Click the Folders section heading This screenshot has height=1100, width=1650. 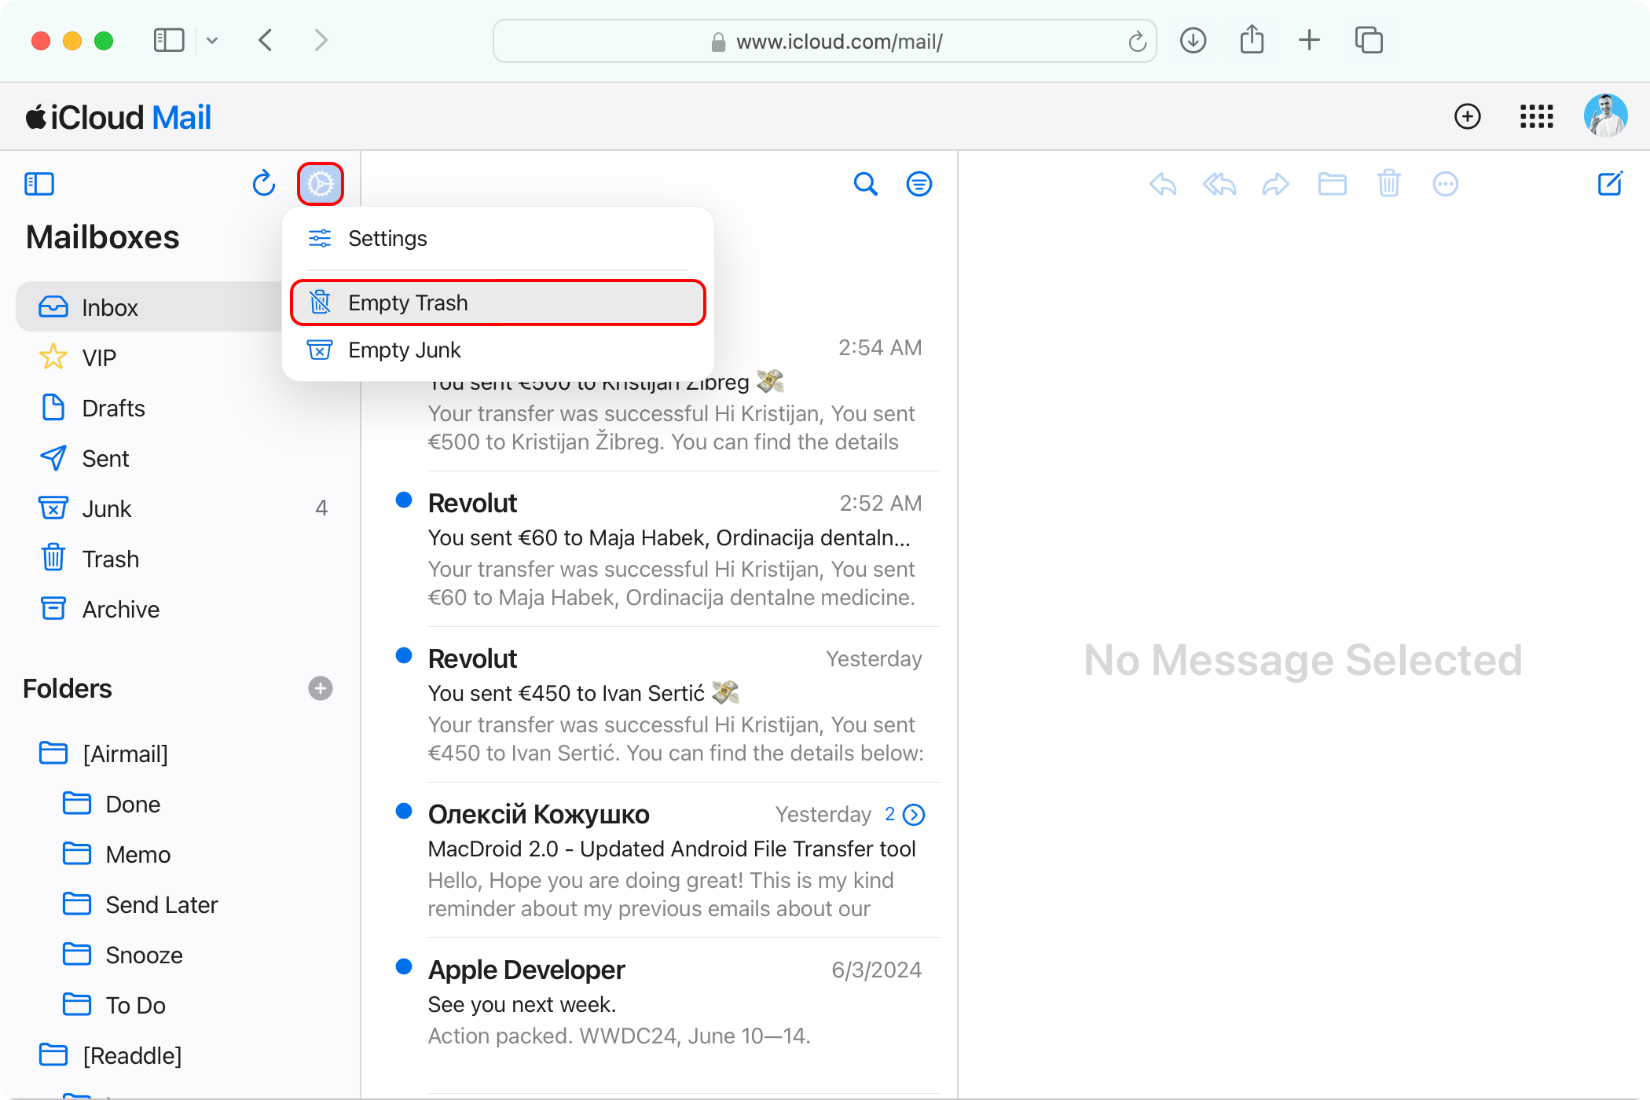tap(68, 688)
